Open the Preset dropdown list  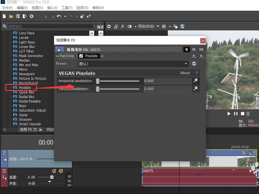point(186,64)
